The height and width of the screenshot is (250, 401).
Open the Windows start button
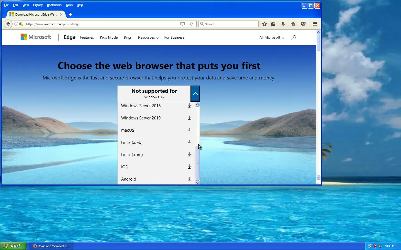pyautogui.click(x=13, y=246)
